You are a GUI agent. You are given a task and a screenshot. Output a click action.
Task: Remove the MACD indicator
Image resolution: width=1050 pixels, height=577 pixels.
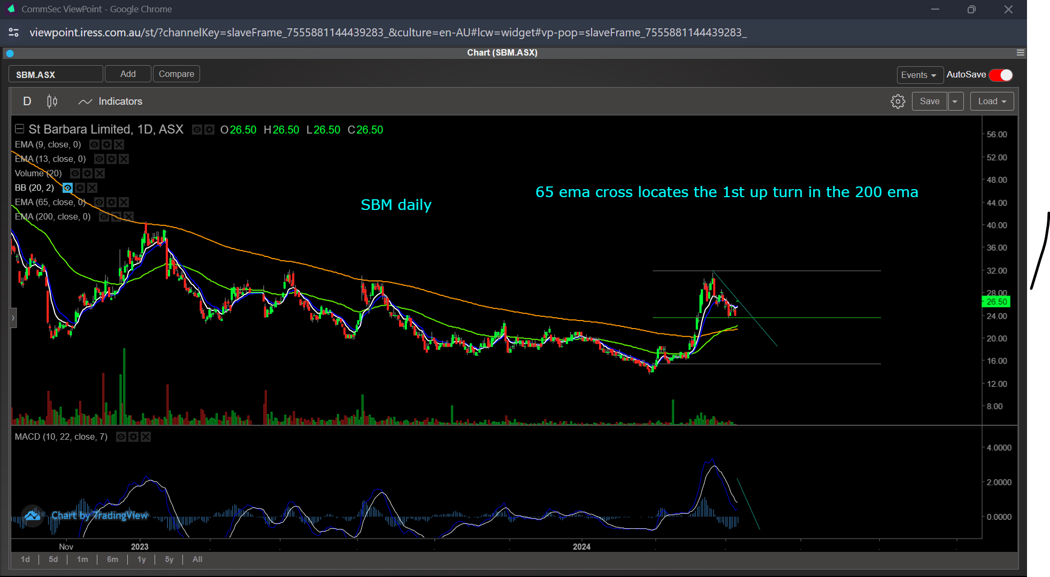click(145, 436)
